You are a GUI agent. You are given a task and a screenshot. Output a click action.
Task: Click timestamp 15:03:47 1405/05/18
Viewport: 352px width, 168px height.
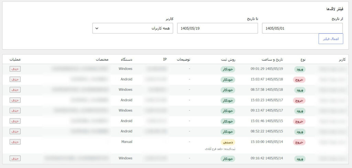267,79
